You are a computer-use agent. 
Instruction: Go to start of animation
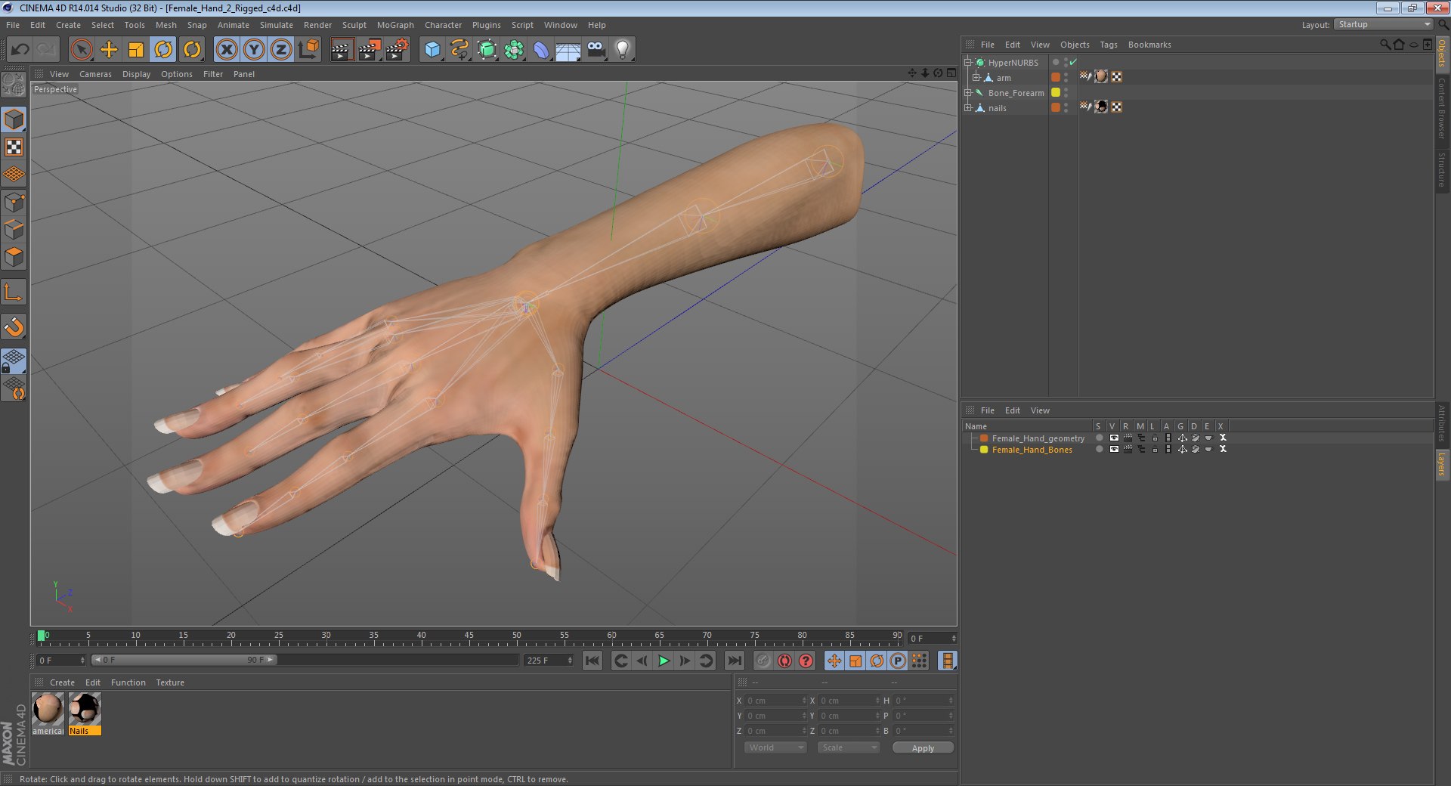pyautogui.click(x=592, y=661)
